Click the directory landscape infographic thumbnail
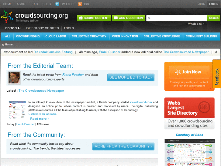 point(190,152)
